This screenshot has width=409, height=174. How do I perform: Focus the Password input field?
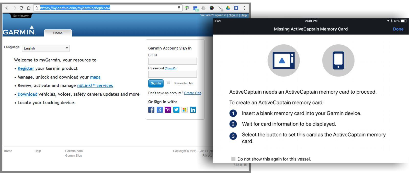click(x=173, y=74)
